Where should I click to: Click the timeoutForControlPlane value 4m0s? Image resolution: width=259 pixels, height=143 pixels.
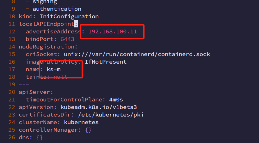pyautogui.click(x=116, y=100)
